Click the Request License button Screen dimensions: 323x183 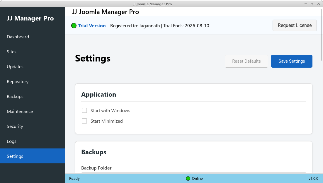point(295,25)
